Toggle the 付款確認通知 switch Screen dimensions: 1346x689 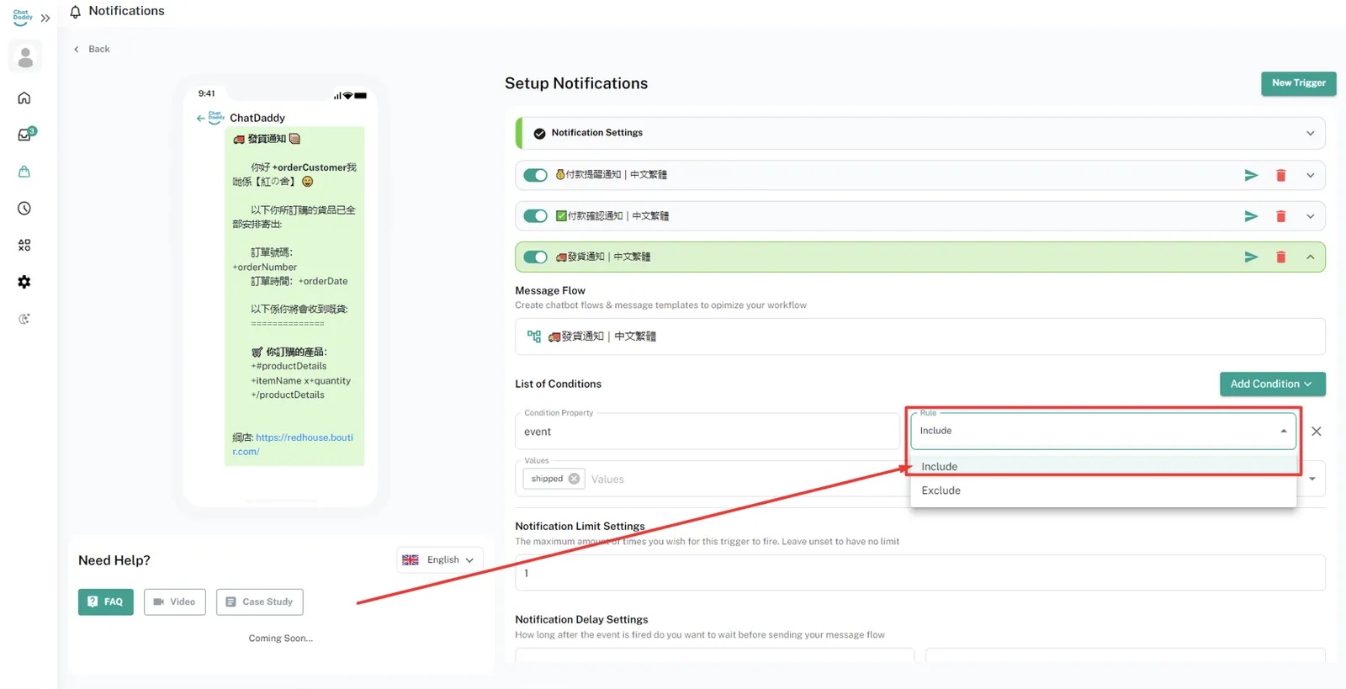click(x=535, y=216)
